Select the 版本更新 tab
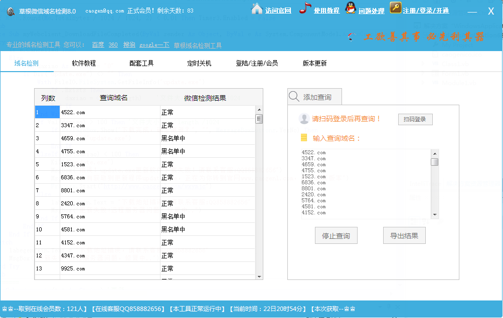 point(314,64)
